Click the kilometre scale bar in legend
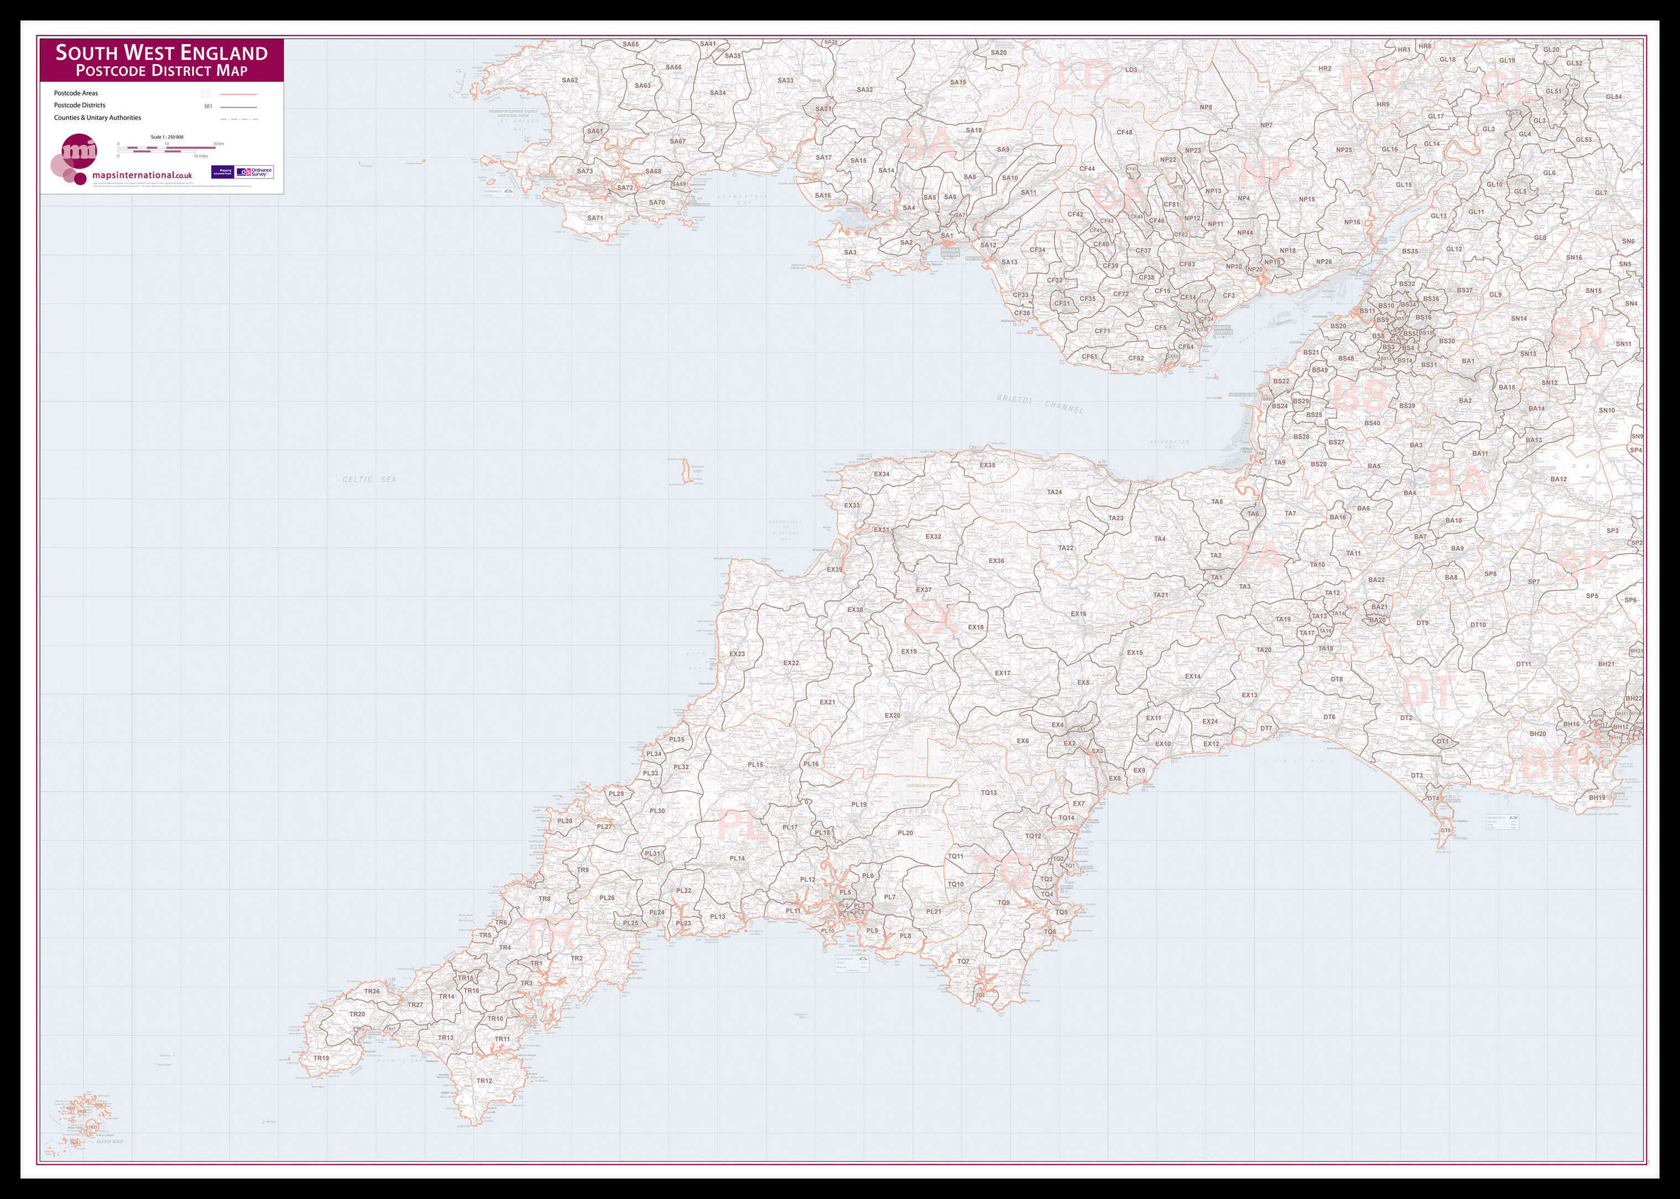1680x1199 pixels. 167,148
